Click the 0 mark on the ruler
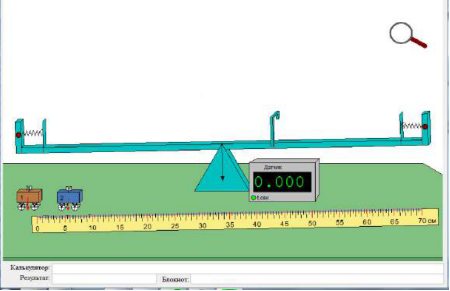This screenshot has width=450, height=291. [38, 228]
